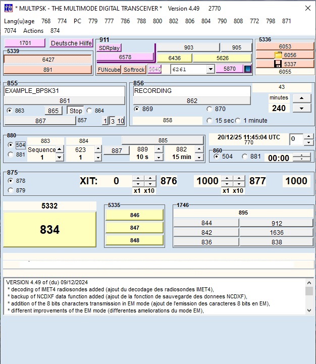Click the speed 10 button
Image resolution: width=316 pixels, height=364 pixels.
[121, 121]
